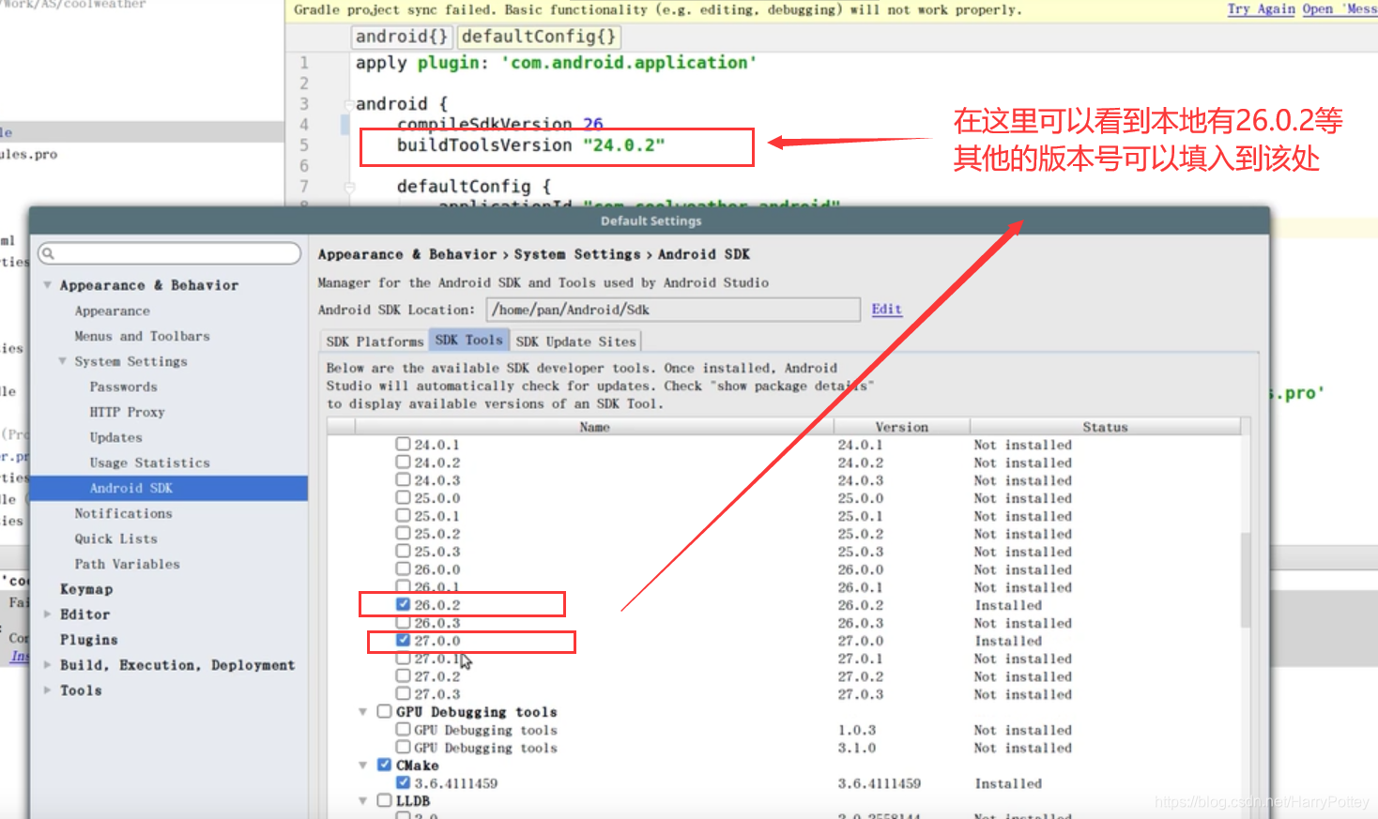Screen dimensions: 1378x819
Task: Collapse the Appearance & Behavior section
Action: coord(47,284)
